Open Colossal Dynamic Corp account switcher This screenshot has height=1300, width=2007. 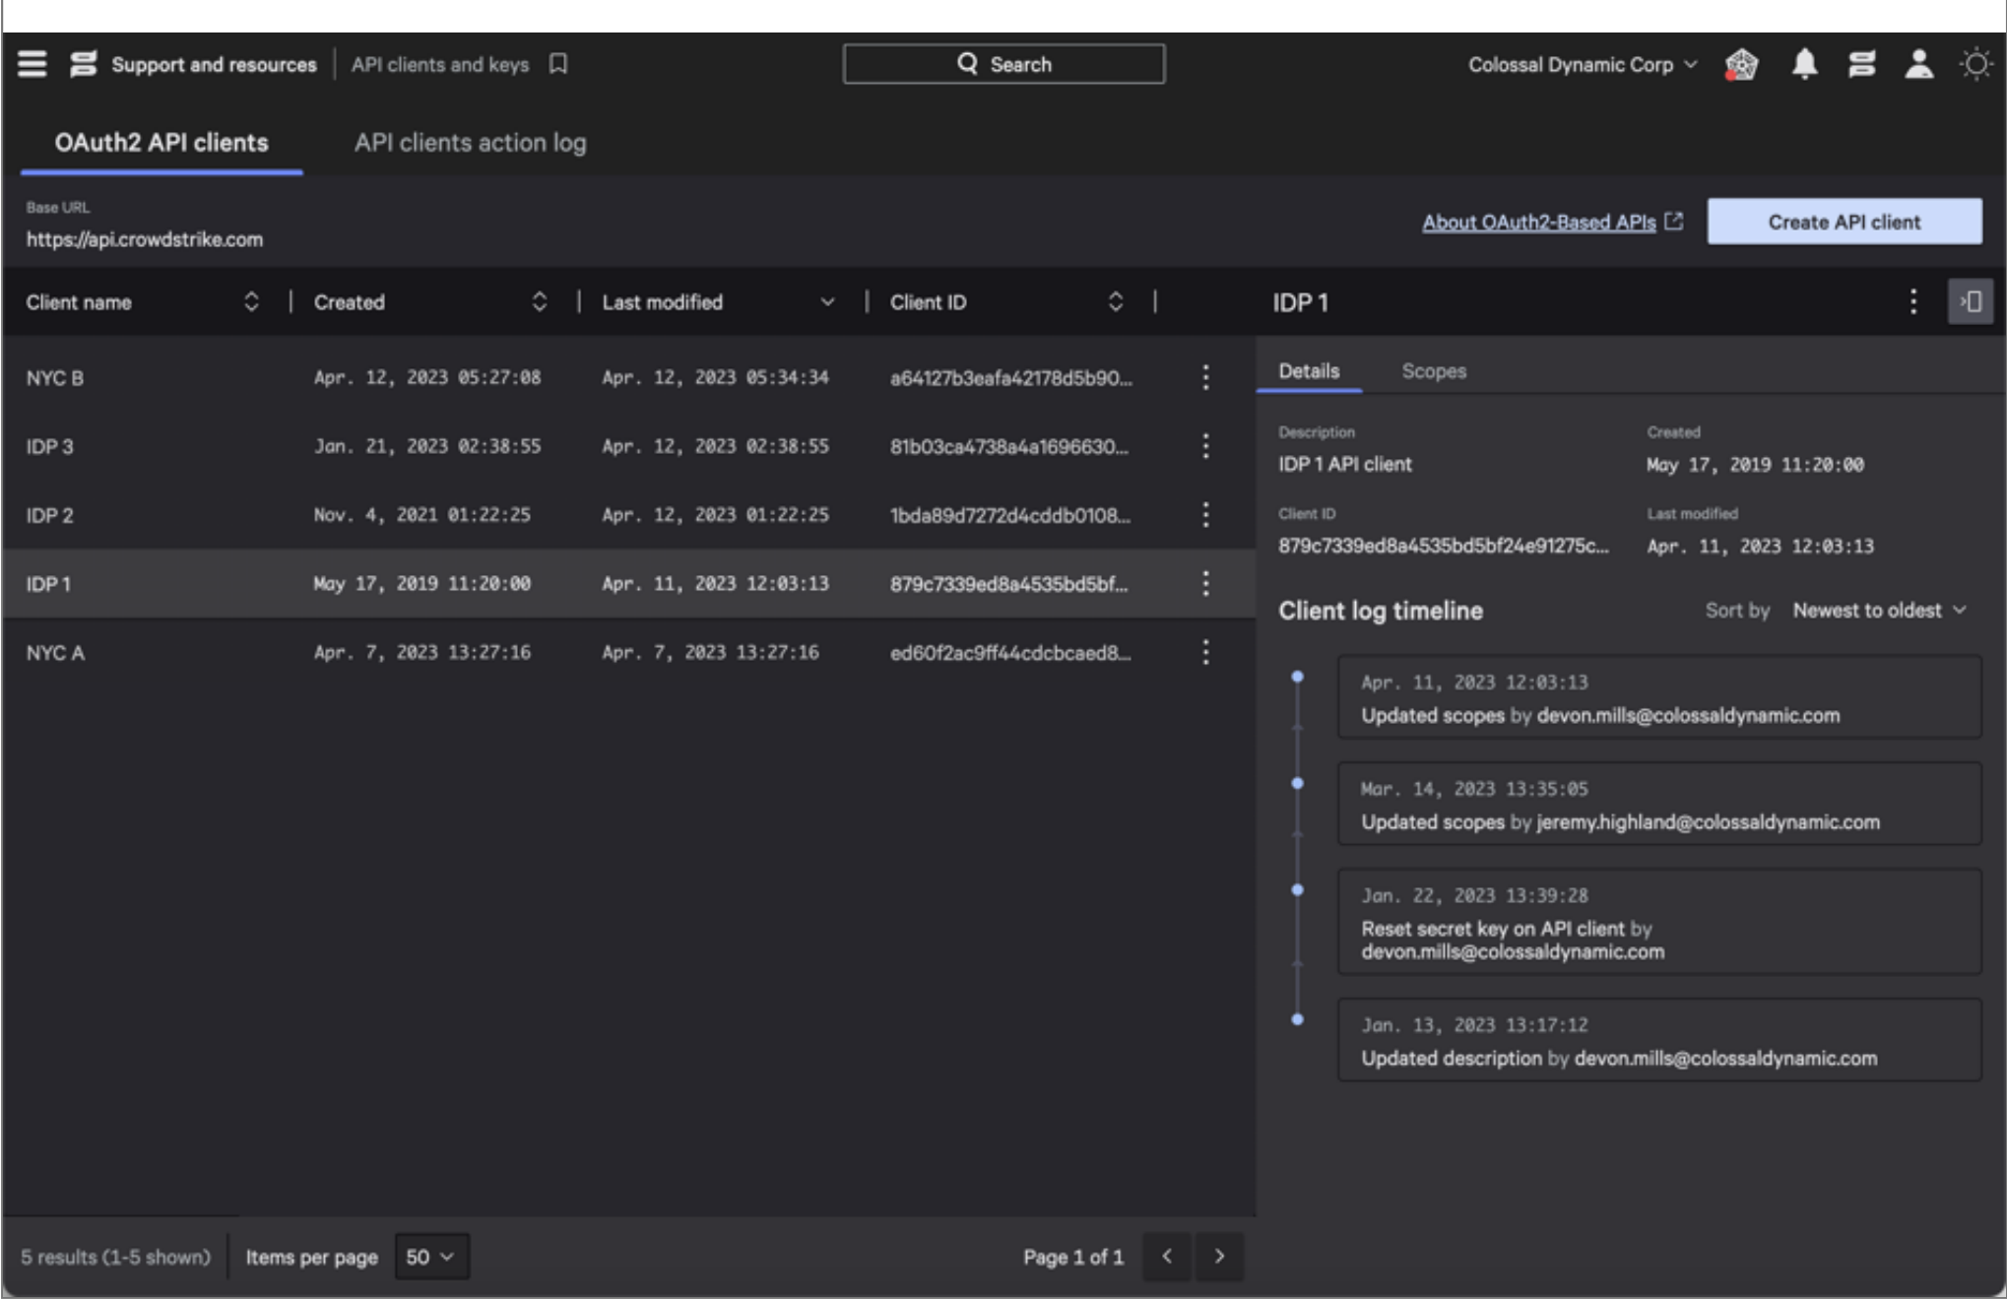coord(1582,65)
